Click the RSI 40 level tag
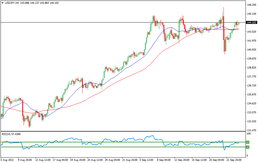This screenshot has height=163, width=258. point(248,147)
